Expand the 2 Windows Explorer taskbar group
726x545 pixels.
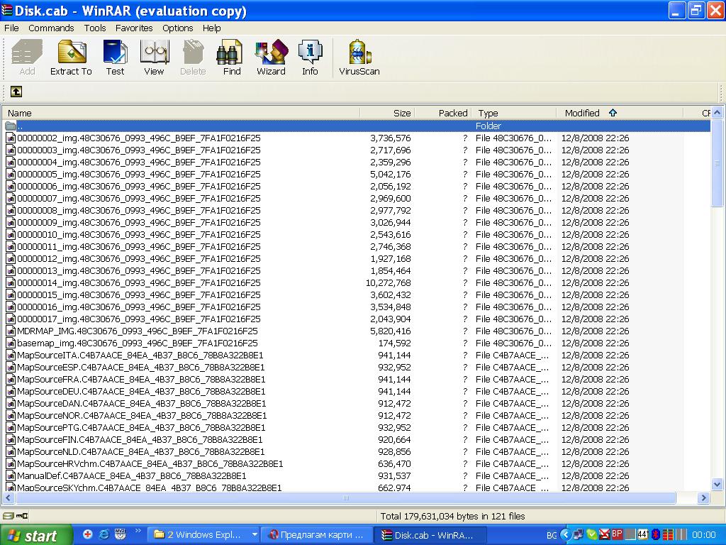(203, 535)
